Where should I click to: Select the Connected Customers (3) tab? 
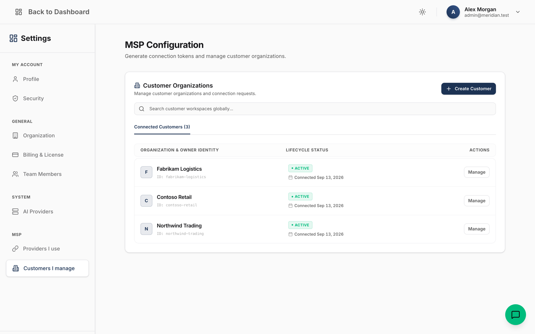pos(162,127)
